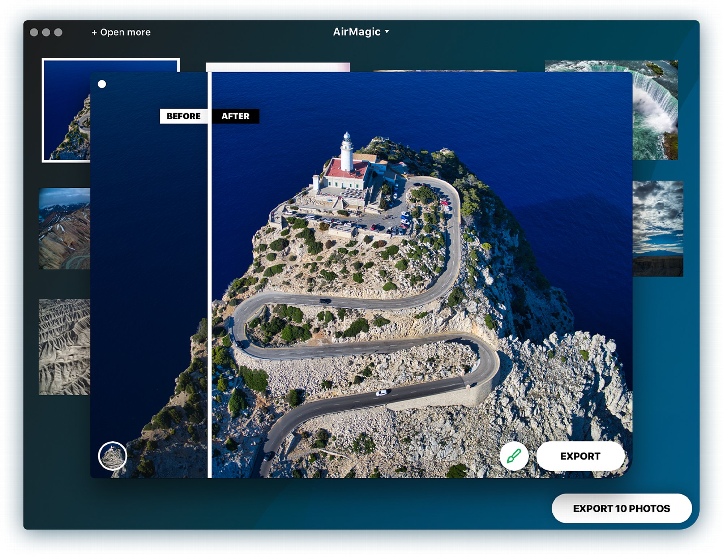Select the gray desert ridges thumbnail
The height and width of the screenshot is (556, 723).
[64, 346]
